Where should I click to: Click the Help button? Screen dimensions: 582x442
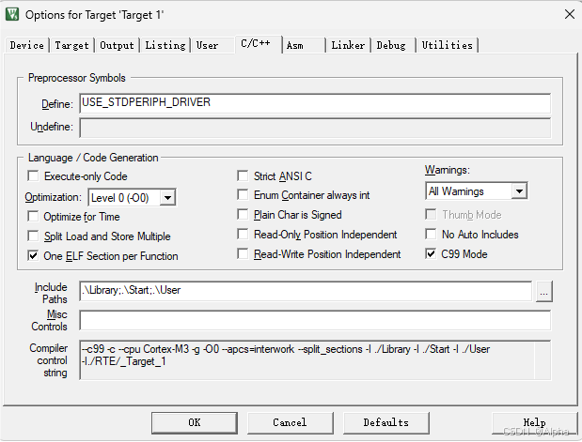[534, 422]
